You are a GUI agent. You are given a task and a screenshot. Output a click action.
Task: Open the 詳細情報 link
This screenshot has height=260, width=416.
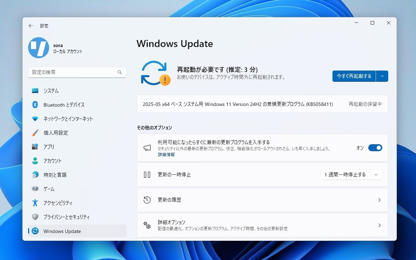coord(166,154)
